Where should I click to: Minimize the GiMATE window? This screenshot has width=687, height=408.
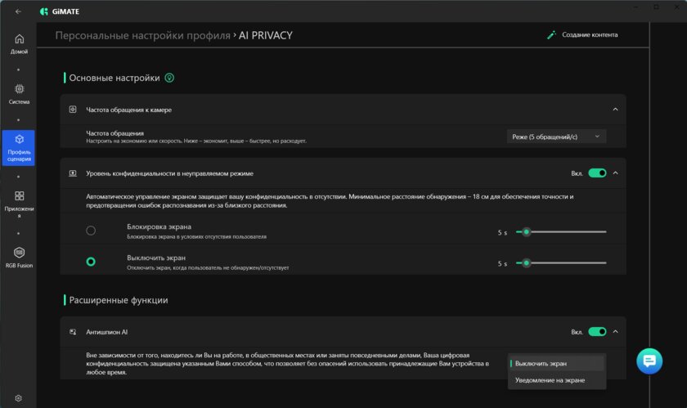click(635, 7)
